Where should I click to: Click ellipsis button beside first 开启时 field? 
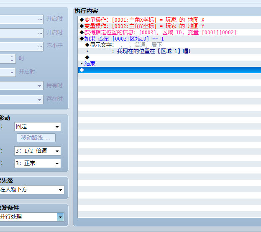(x=40, y=20)
